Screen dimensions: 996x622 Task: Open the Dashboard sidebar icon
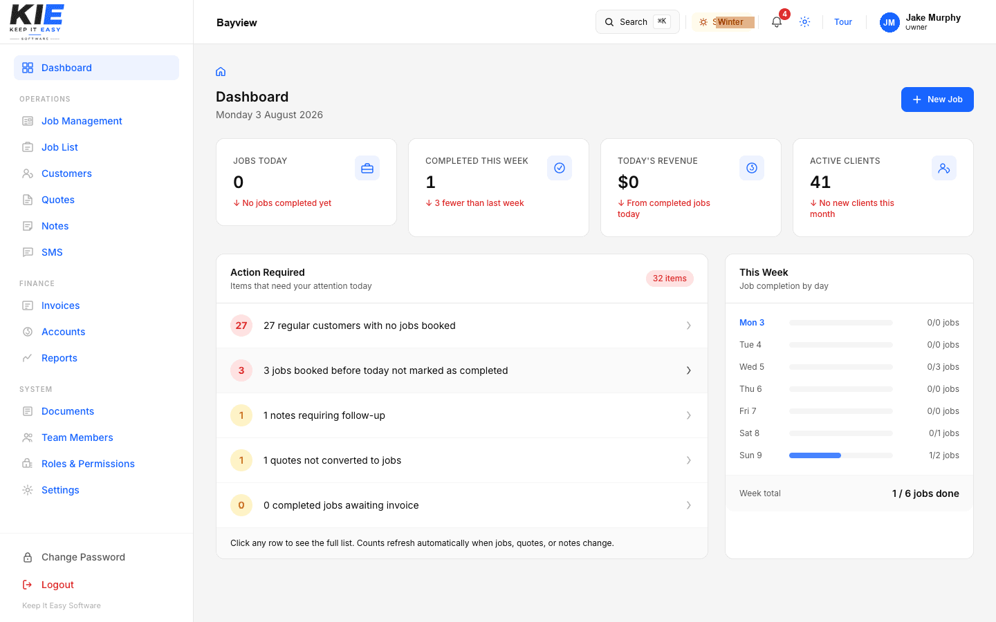tap(28, 68)
